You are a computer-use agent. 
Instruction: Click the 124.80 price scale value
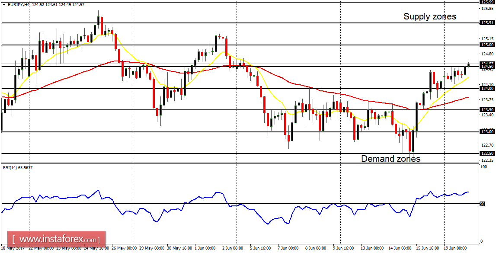tap(487, 54)
